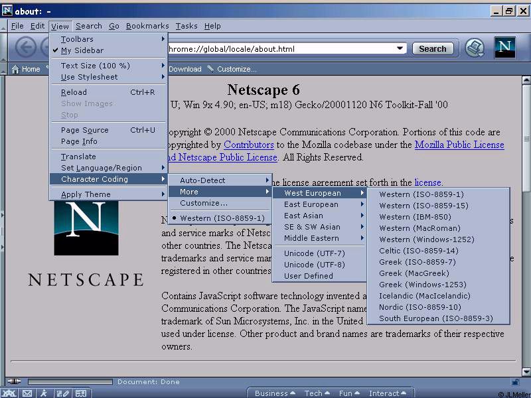Select Celtic (ISO-8859-14) encoding
The image size is (531, 398).
tap(438, 251)
